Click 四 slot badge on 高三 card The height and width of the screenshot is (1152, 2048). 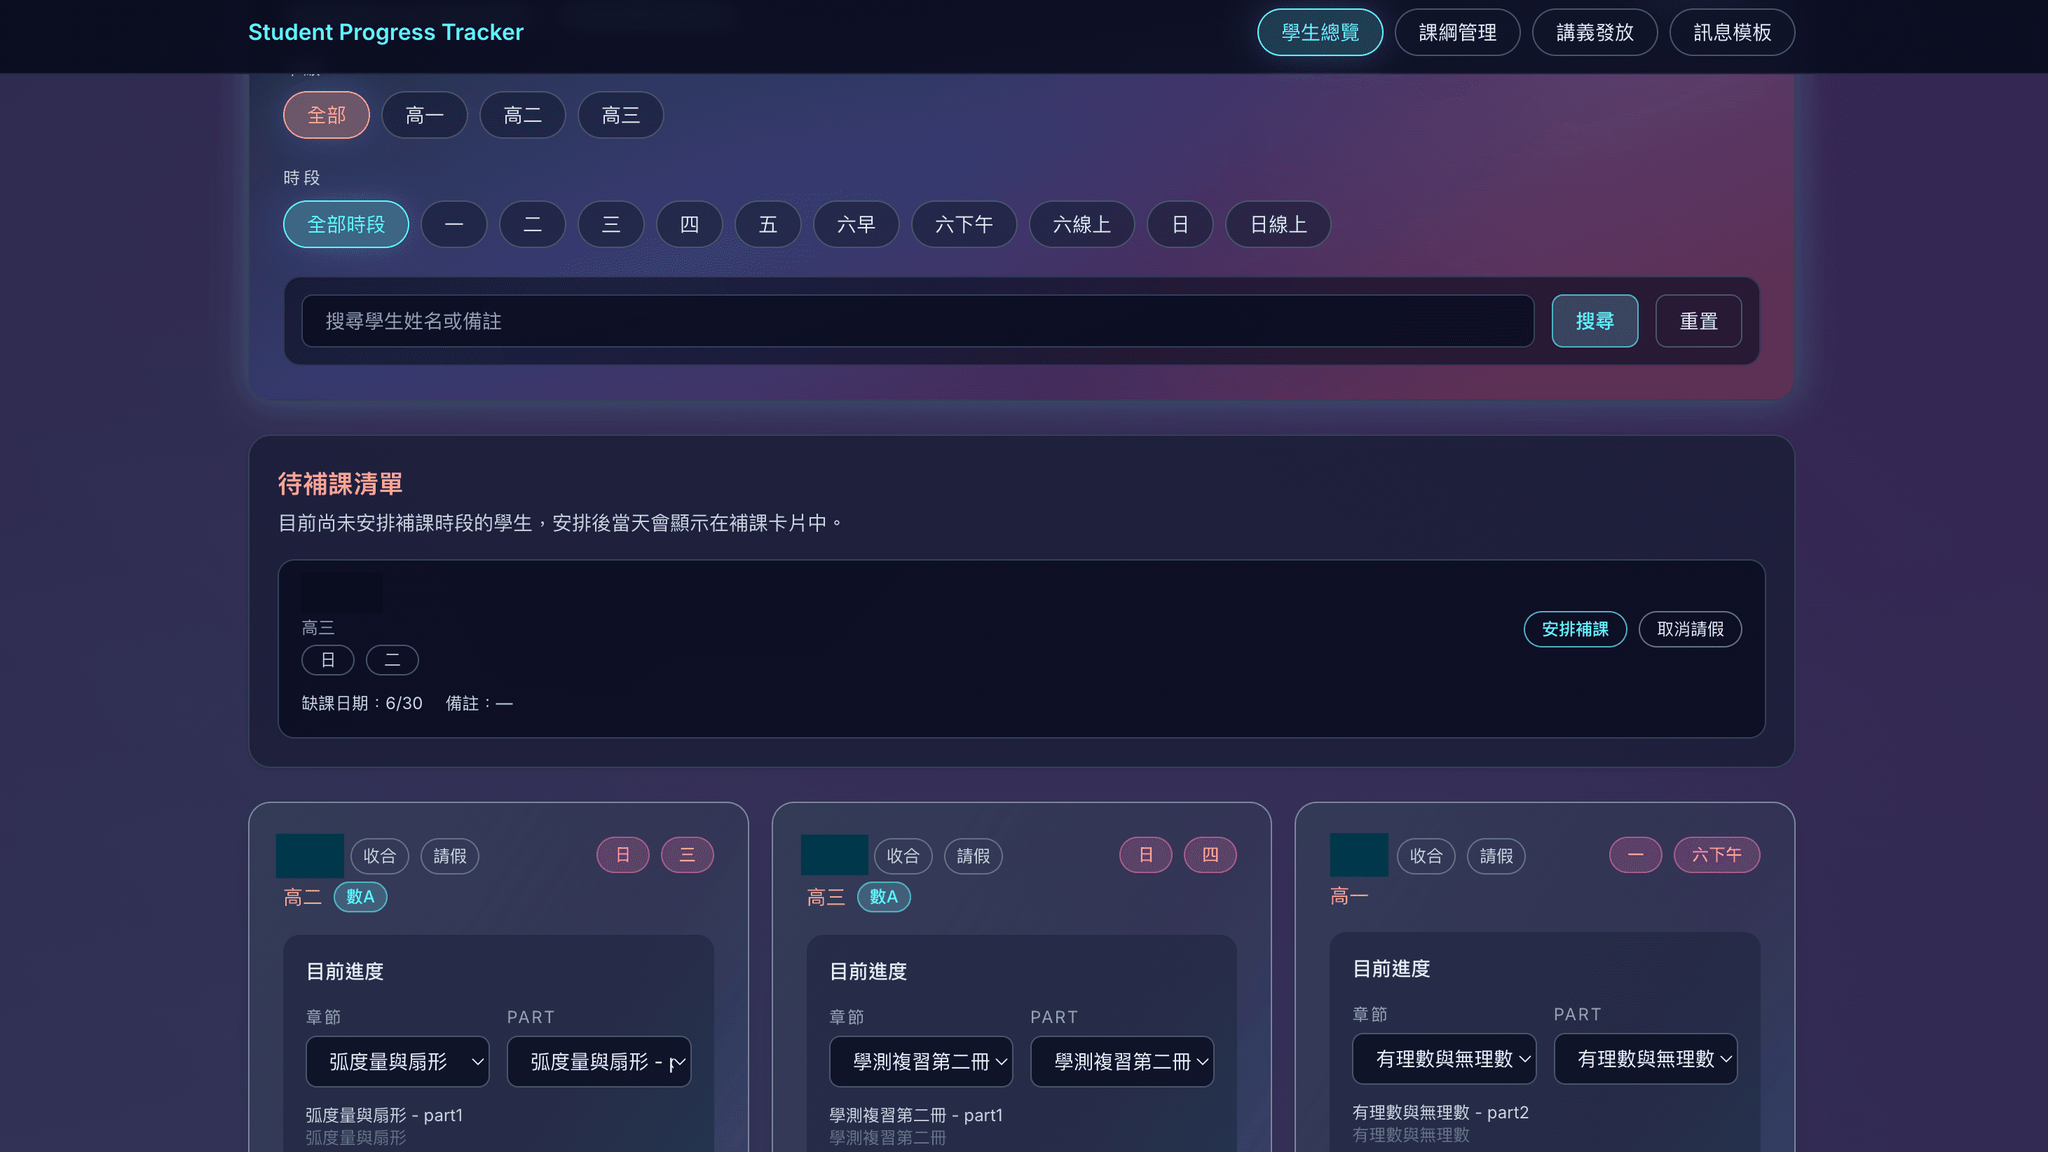(x=1210, y=856)
